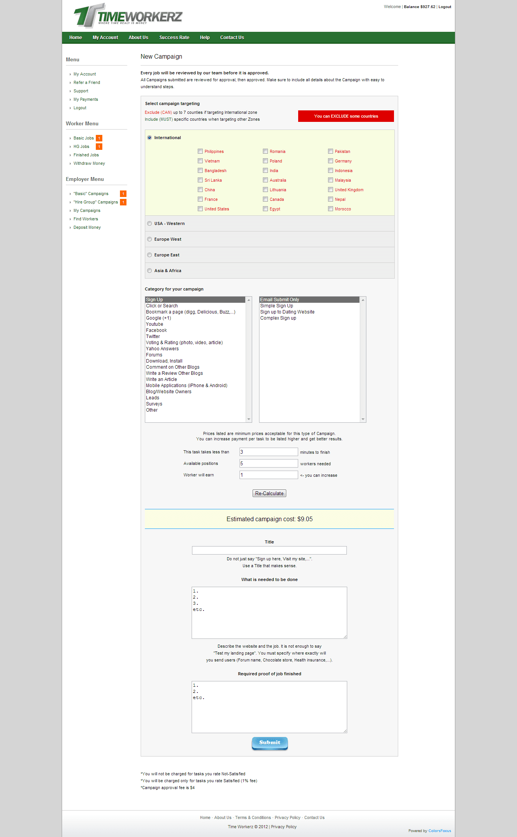Tick the India checkbox
This screenshot has width=517, height=837.
point(265,171)
